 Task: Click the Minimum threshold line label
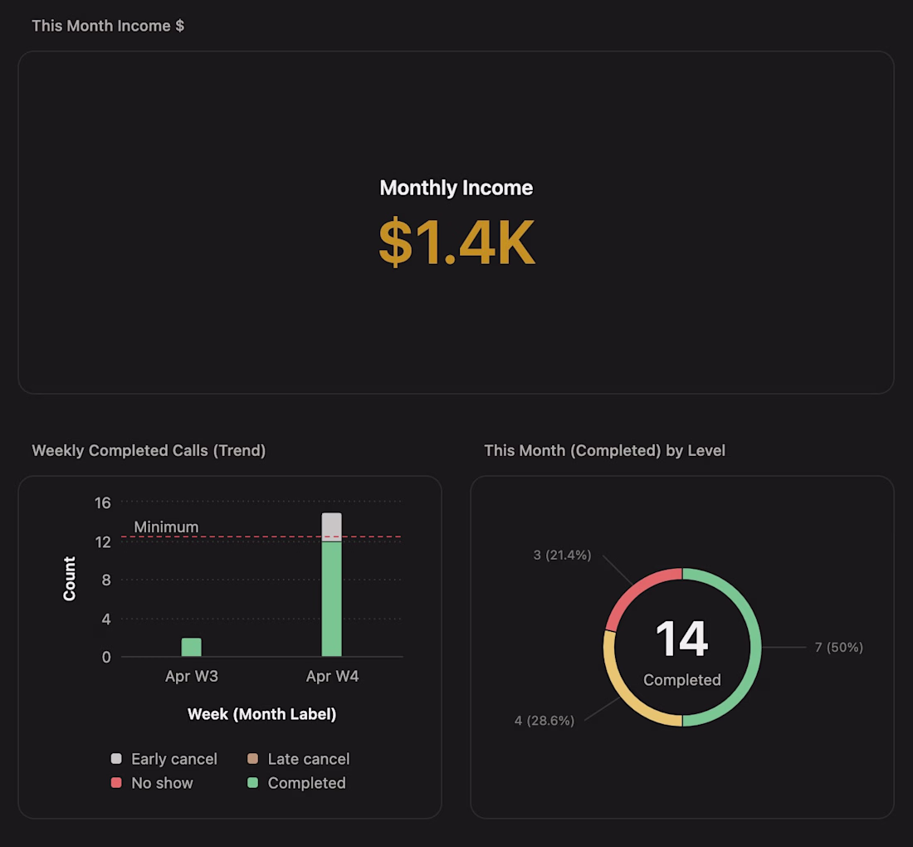click(166, 527)
